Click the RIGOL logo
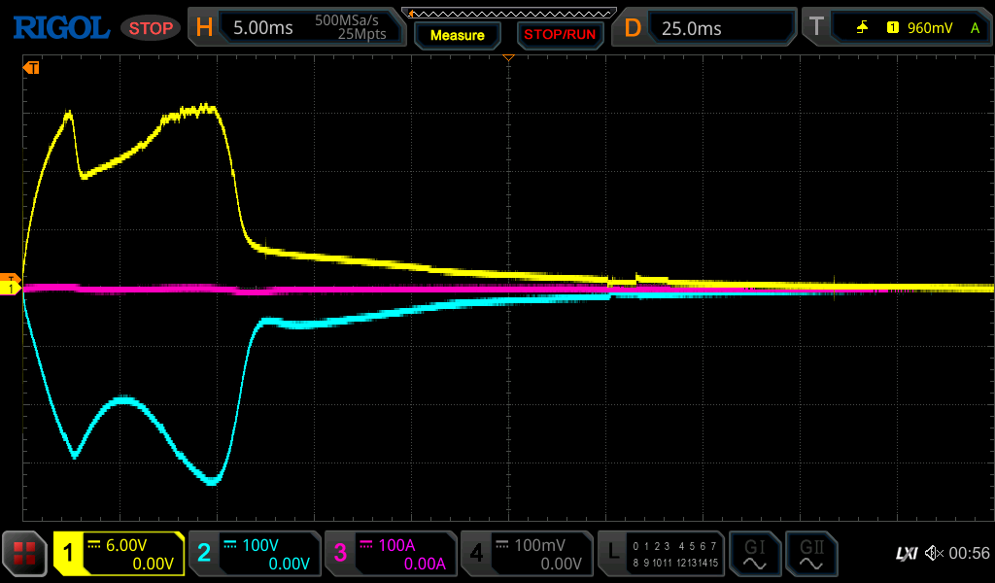The width and height of the screenshot is (995, 583). tap(60, 28)
